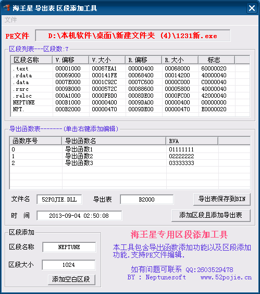The width and height of the screenshot is (260, 294).
Task: Click the 文件名 field 52POJIE.DLL
Action: pos(59,199)
